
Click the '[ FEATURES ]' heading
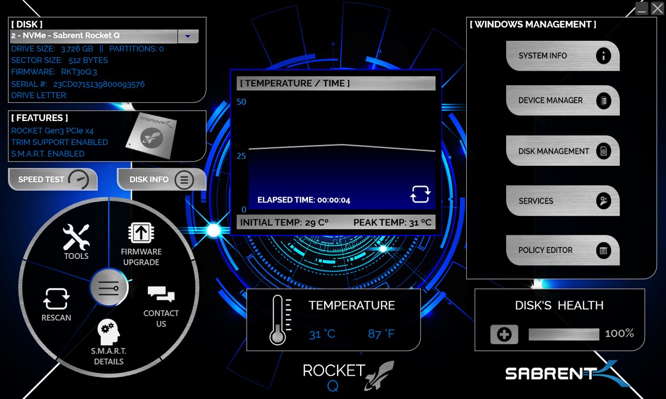coord(40,118)
